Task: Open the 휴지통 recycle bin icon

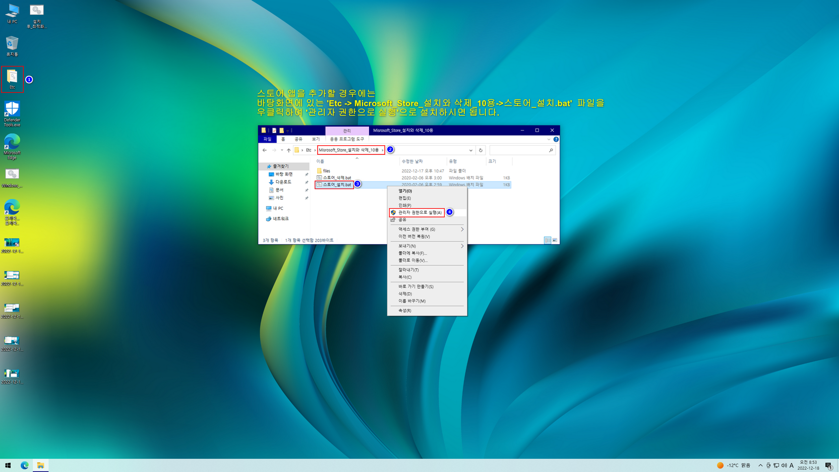Action: pos(12,46)
